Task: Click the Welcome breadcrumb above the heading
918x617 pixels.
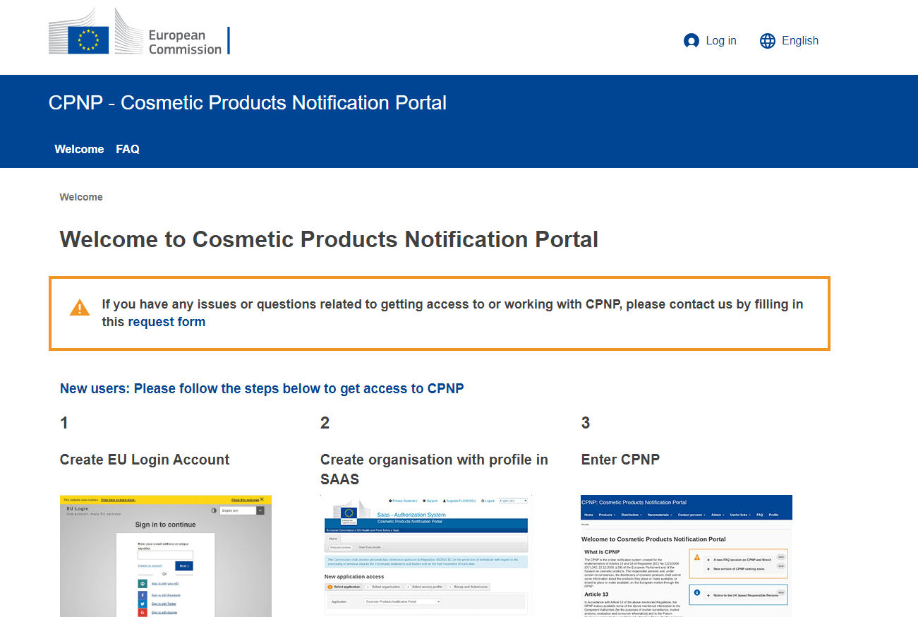Action: (x=81, y=197)
